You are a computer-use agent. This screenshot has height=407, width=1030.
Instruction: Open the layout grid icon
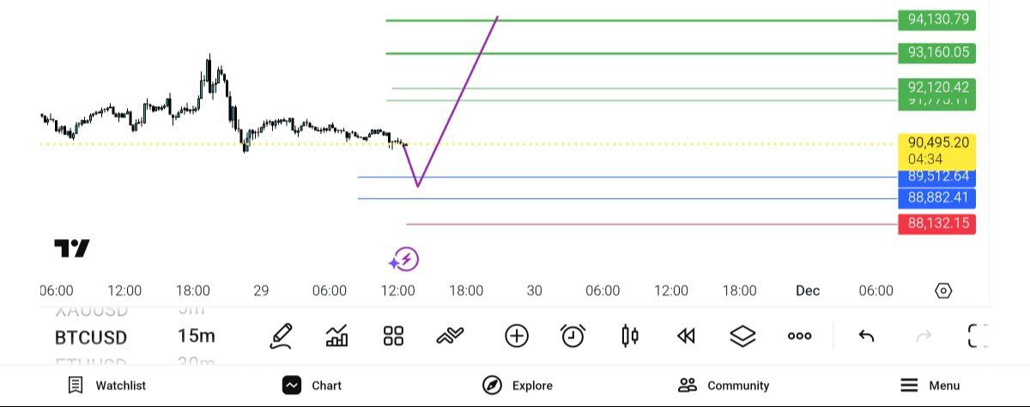click(x=393, y=336)
